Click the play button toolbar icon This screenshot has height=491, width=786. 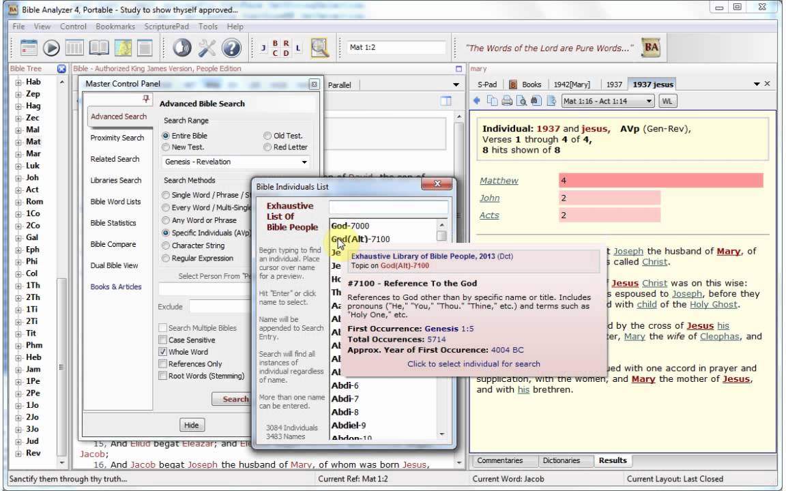tap(51, 48)
